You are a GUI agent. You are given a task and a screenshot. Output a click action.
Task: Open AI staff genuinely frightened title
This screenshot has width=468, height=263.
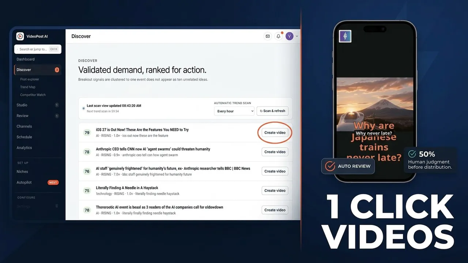click(x=173, y=168)
